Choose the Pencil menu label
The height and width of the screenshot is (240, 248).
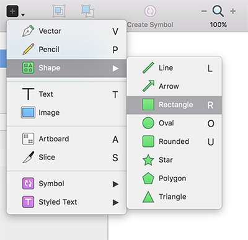[x=49, y=50]
